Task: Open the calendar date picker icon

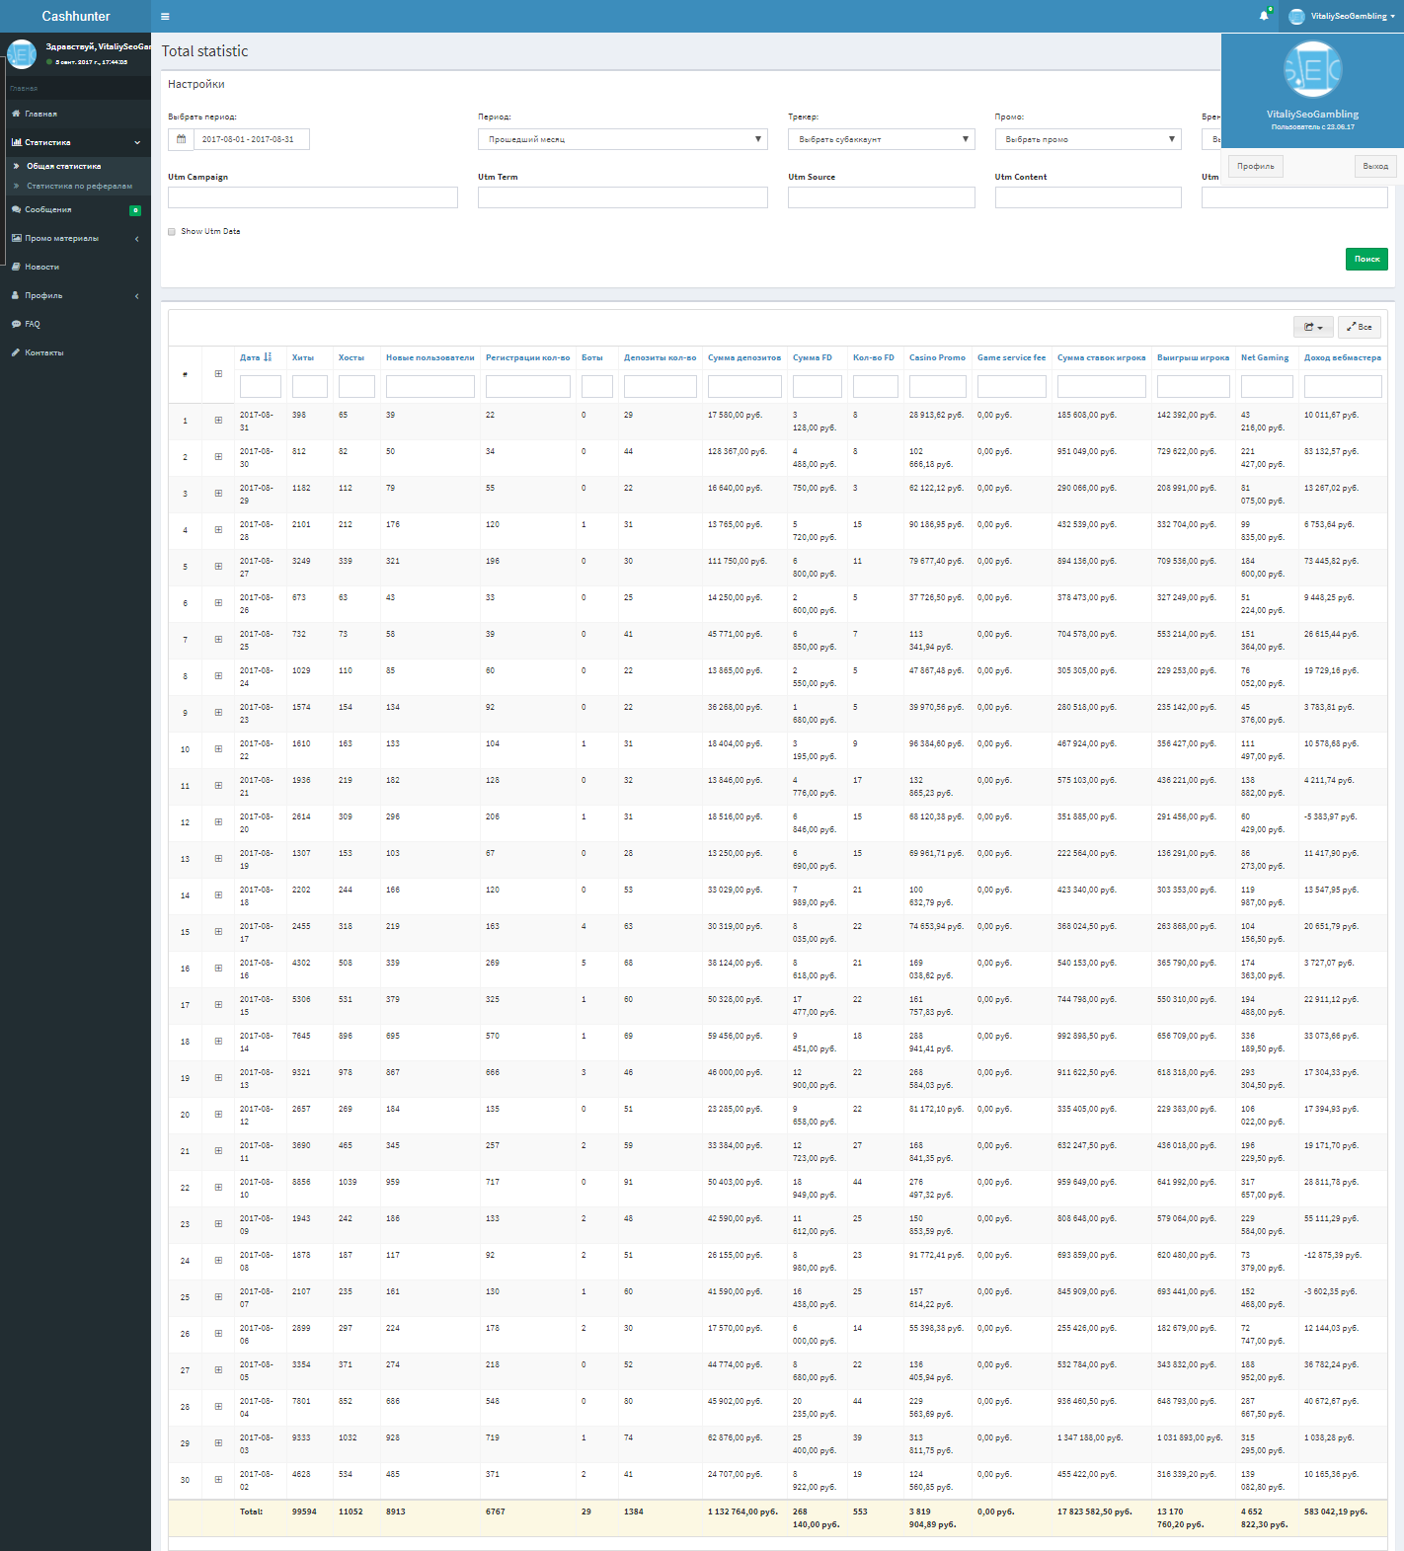Action: (x=181, y=139)
